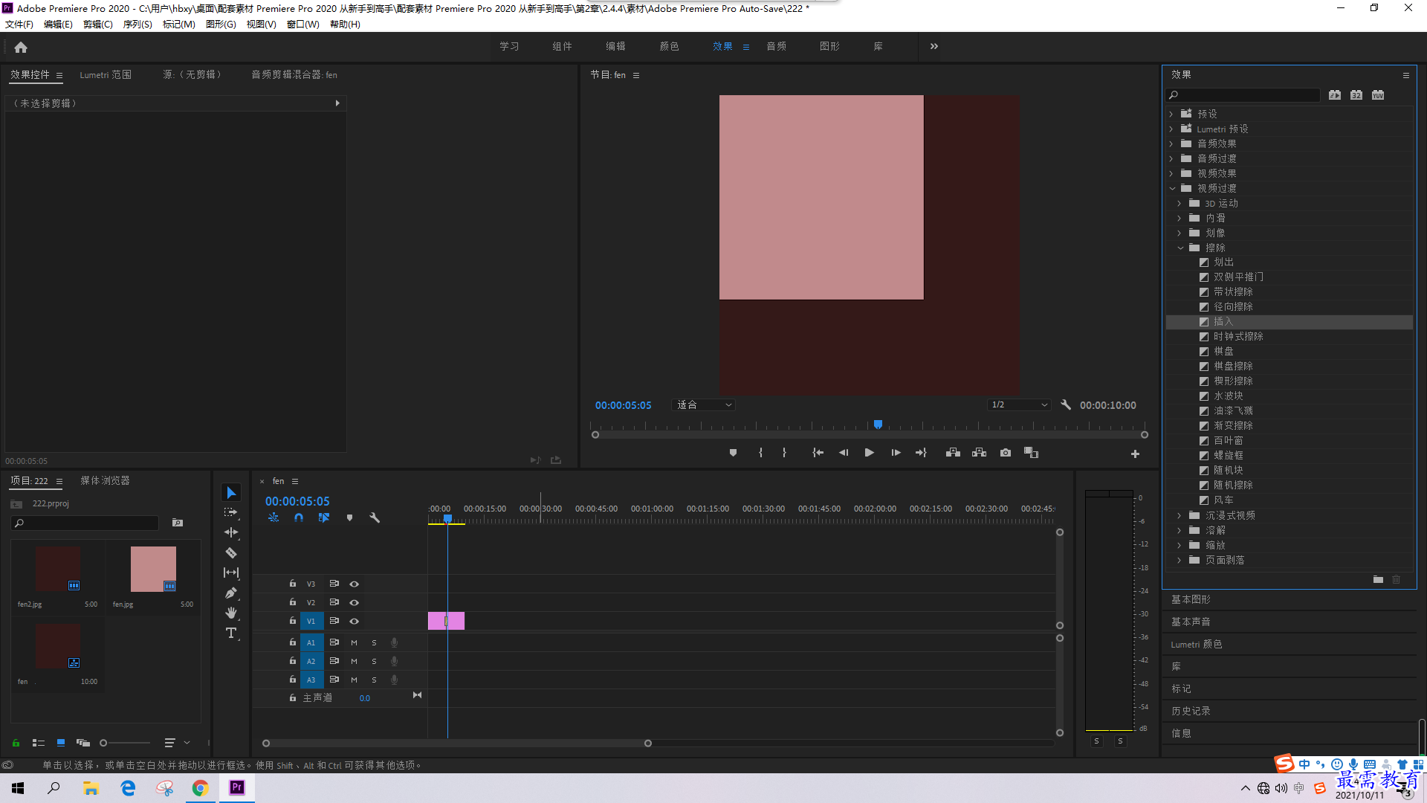Screen dimensions: 1427x803
Task: Add a marker in the timeline
Action: [x=349, y=517]
